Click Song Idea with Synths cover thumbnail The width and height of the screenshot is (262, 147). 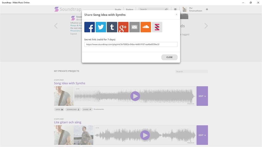64,96
